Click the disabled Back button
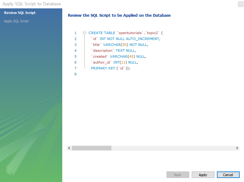Screen dimensions: 244x182 pyautogui.click(x=178, y=175)
